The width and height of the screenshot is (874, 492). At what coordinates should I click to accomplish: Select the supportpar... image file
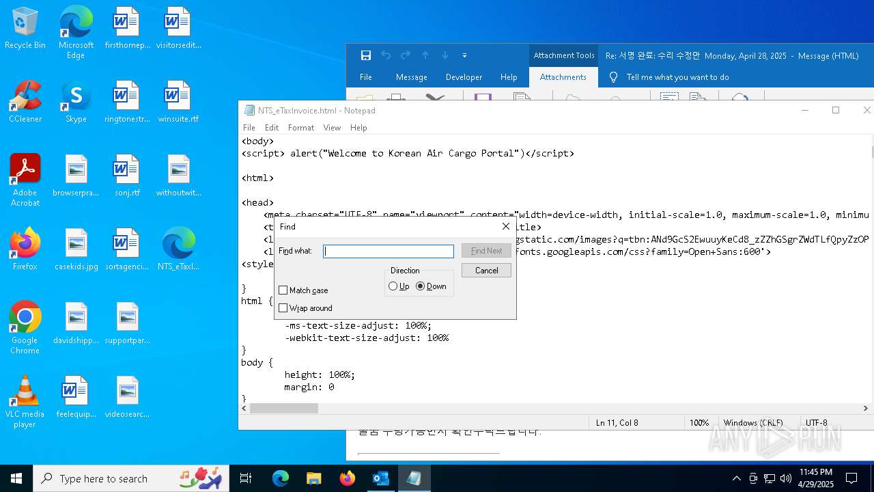[127, 323]
